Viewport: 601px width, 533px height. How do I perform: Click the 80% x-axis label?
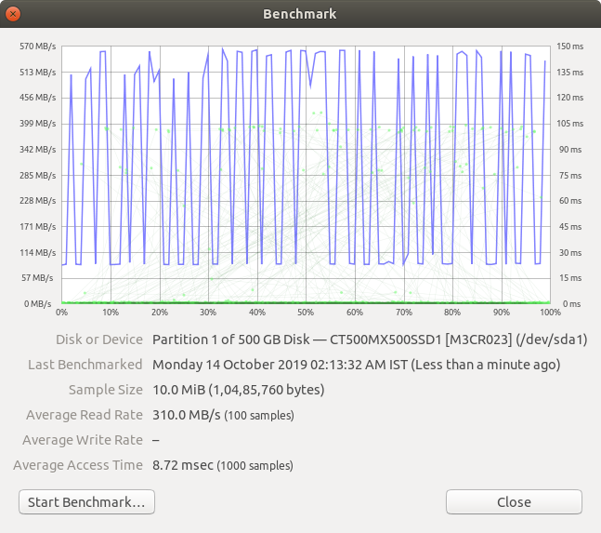[x=452, y=313]
